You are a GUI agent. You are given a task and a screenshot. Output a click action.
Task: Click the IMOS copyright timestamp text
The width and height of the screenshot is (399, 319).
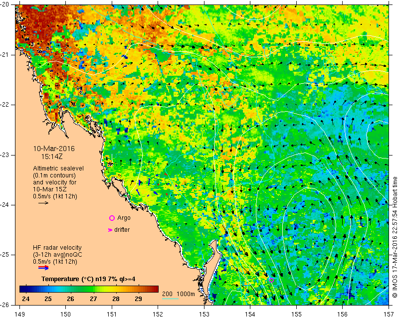pos(395,238)
